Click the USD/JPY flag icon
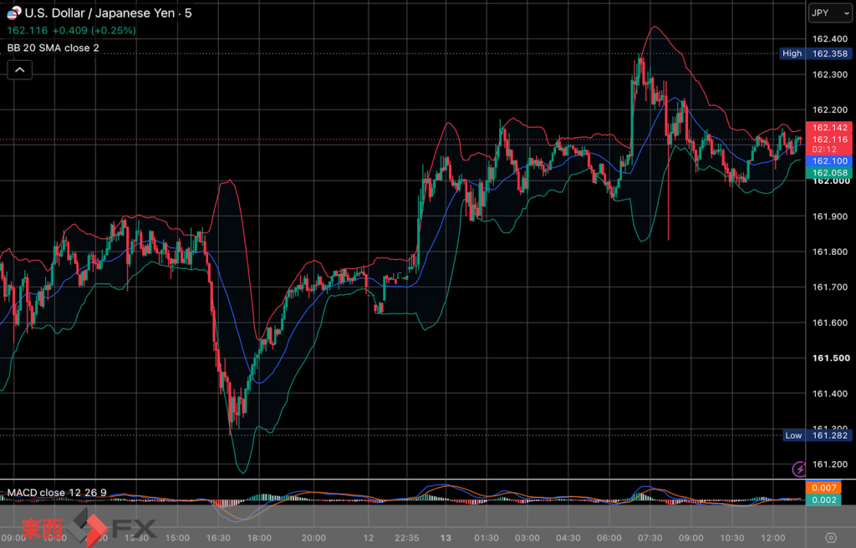This screenshot has height=548, width=856. coord(13,13)
